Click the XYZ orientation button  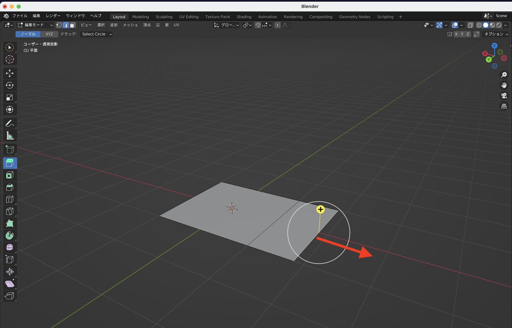click(x=49, y=34)
